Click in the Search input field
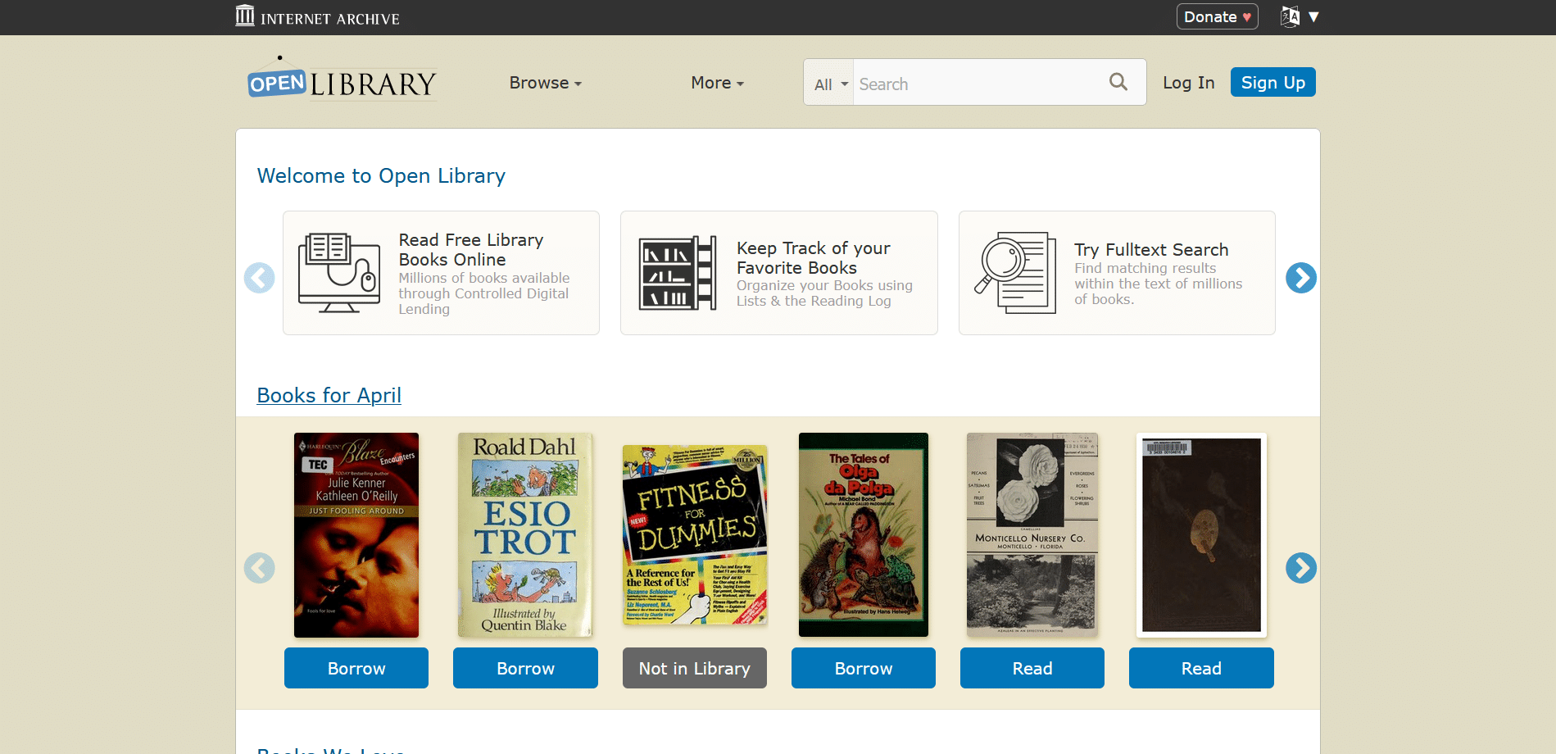The width and height of the screenshot is (1556, 754). click(979, 84)
